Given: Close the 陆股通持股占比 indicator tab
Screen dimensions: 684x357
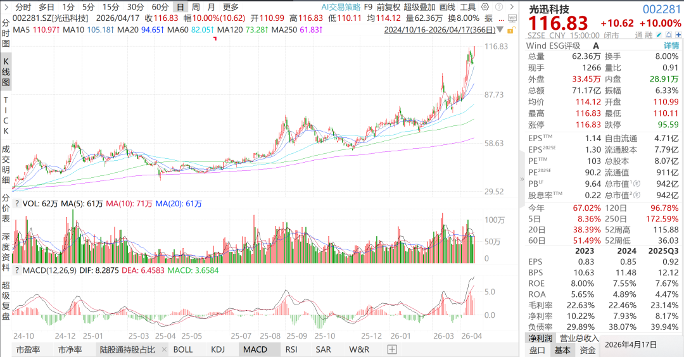Looking at the screenshot, I should coord(164,349).
